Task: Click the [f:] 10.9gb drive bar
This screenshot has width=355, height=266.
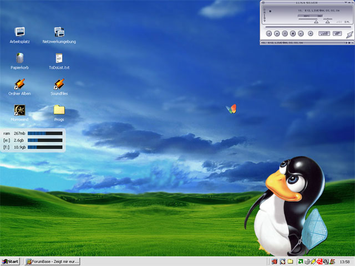Action: (x=45, y=147)
